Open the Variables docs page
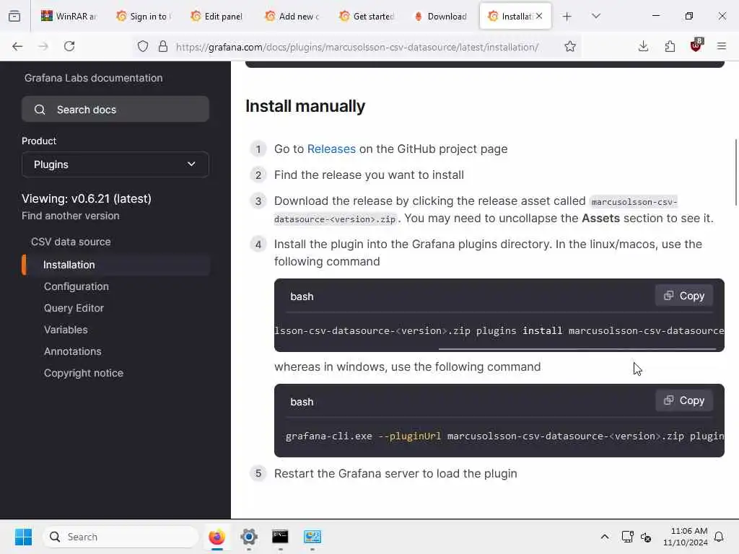 (66, 330)
